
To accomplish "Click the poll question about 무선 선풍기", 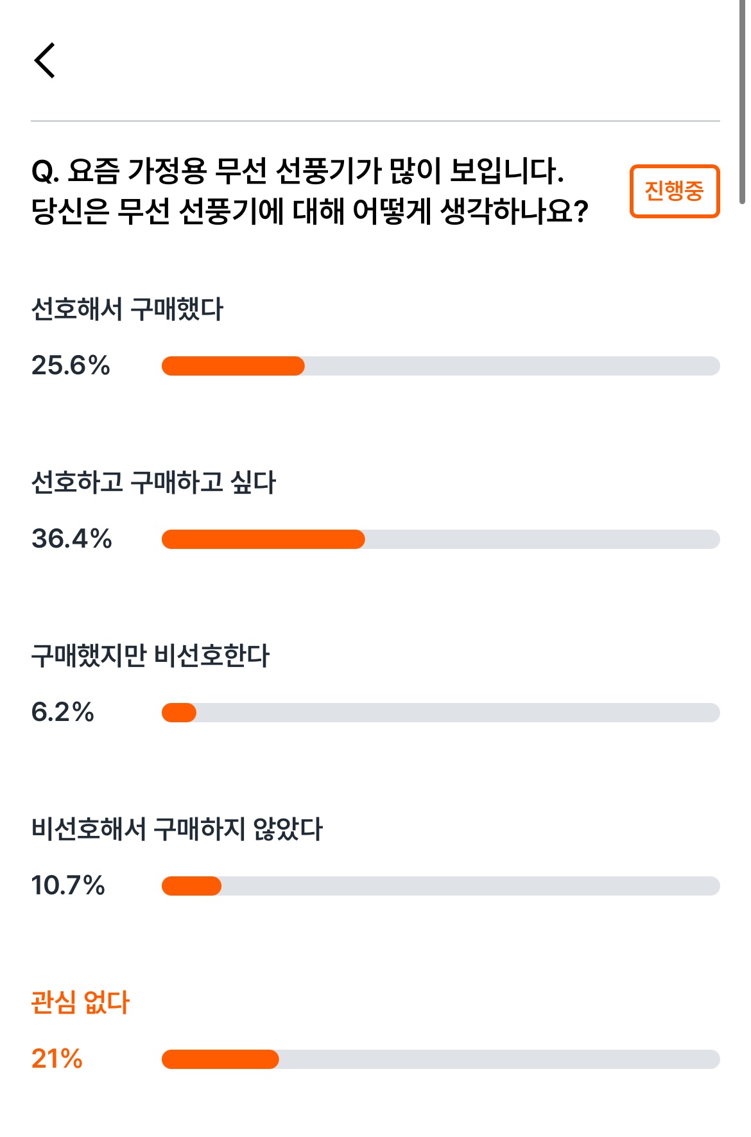I will pos(309,191).
